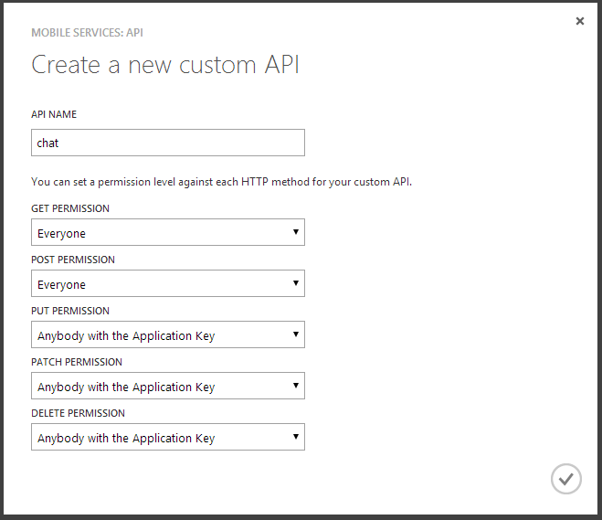The image size is (602, 520).
Task: Click the PATCH PERMISSION label
Action: (76, 362)
